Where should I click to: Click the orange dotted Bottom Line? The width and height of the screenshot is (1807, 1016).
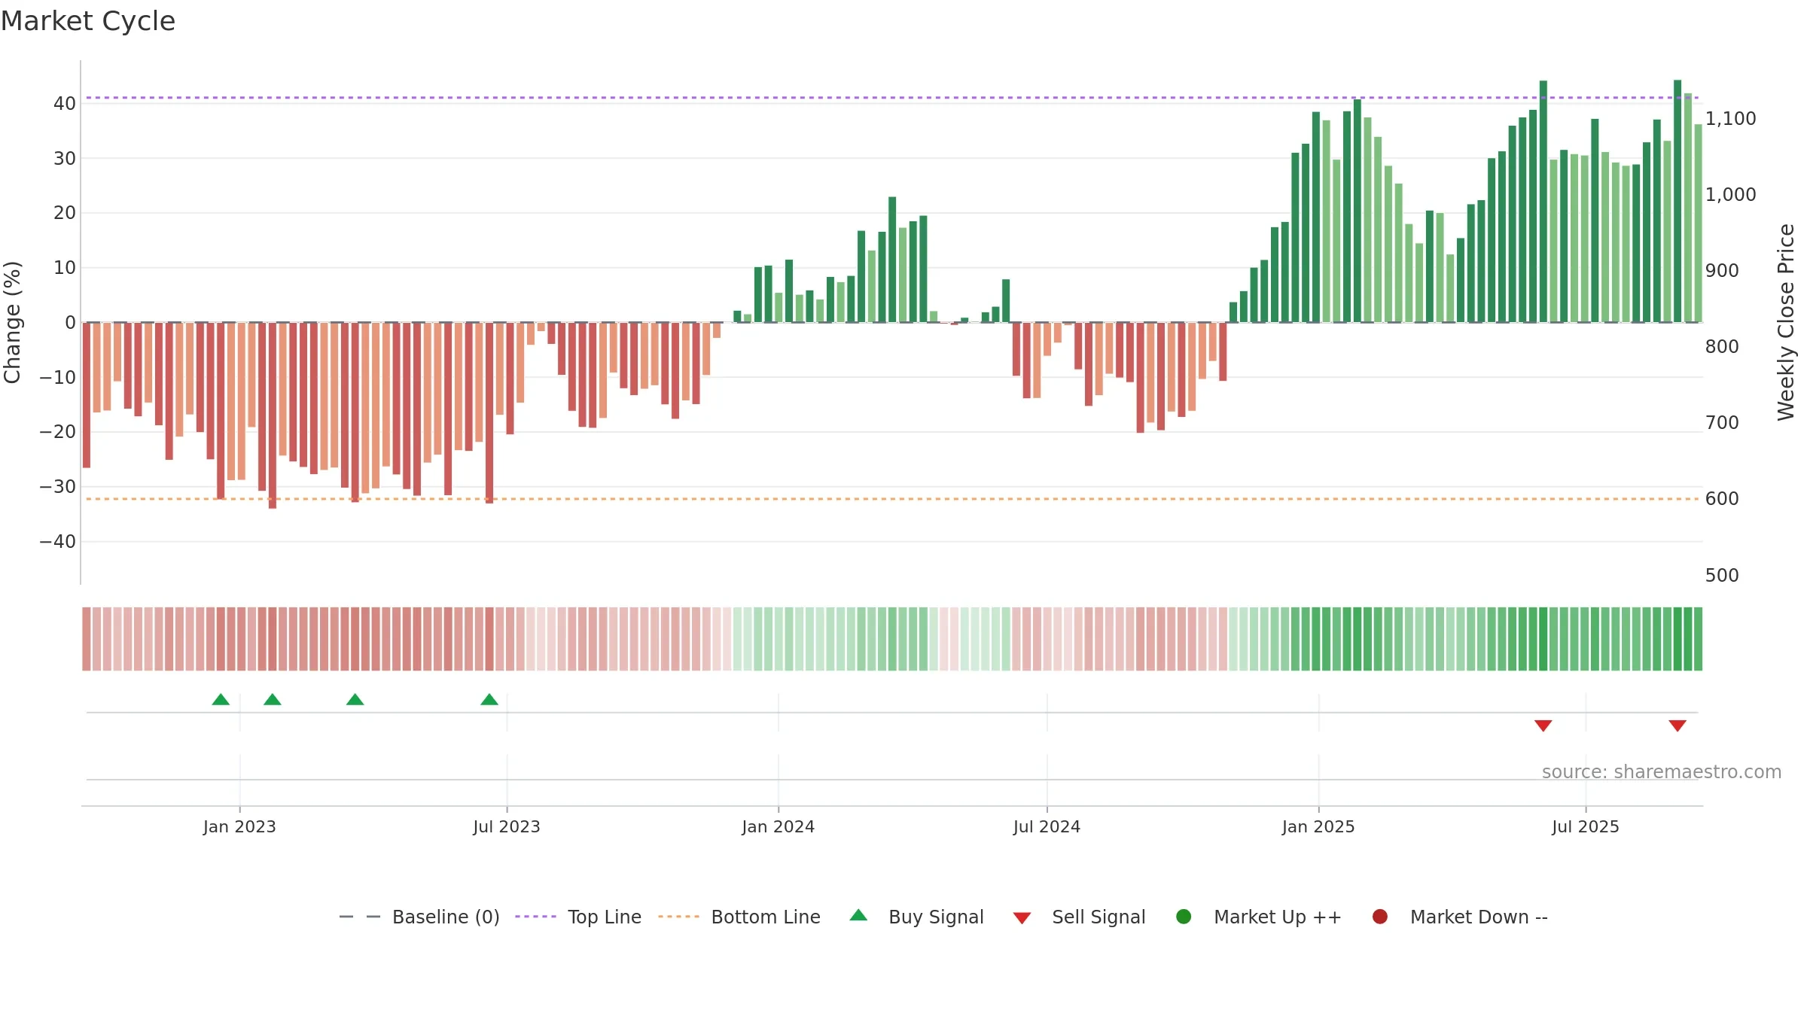[892, 499]
